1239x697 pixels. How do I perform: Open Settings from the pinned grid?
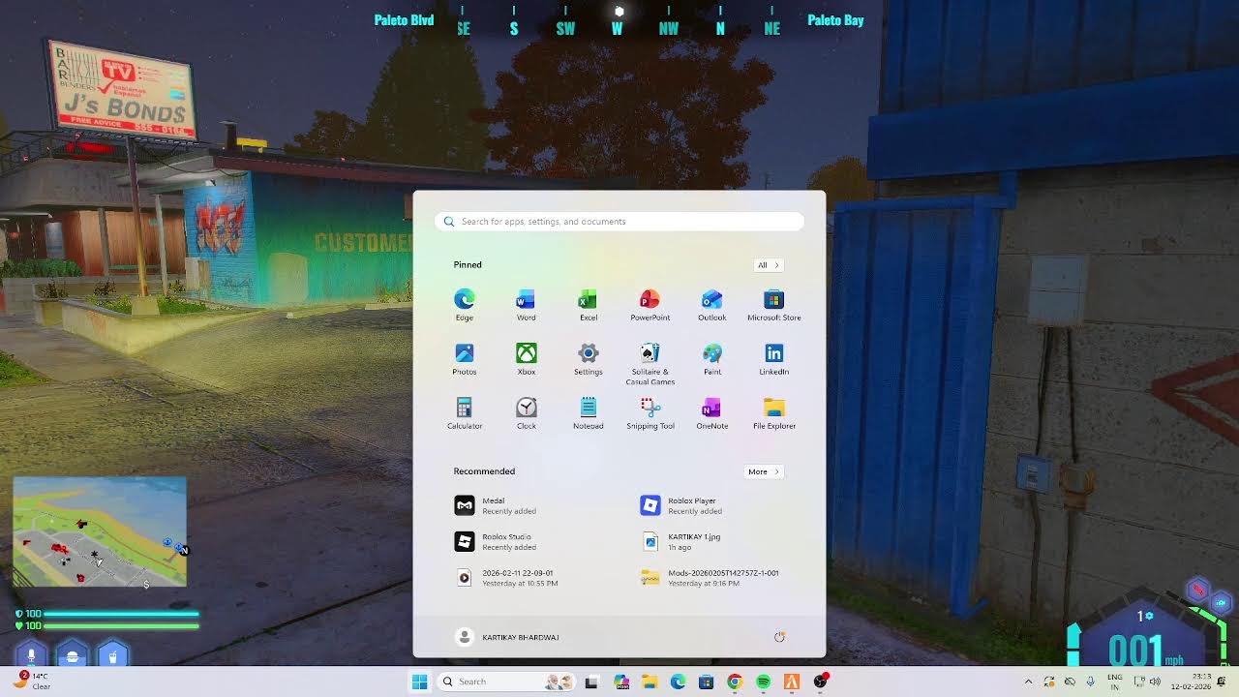(588, 359)
